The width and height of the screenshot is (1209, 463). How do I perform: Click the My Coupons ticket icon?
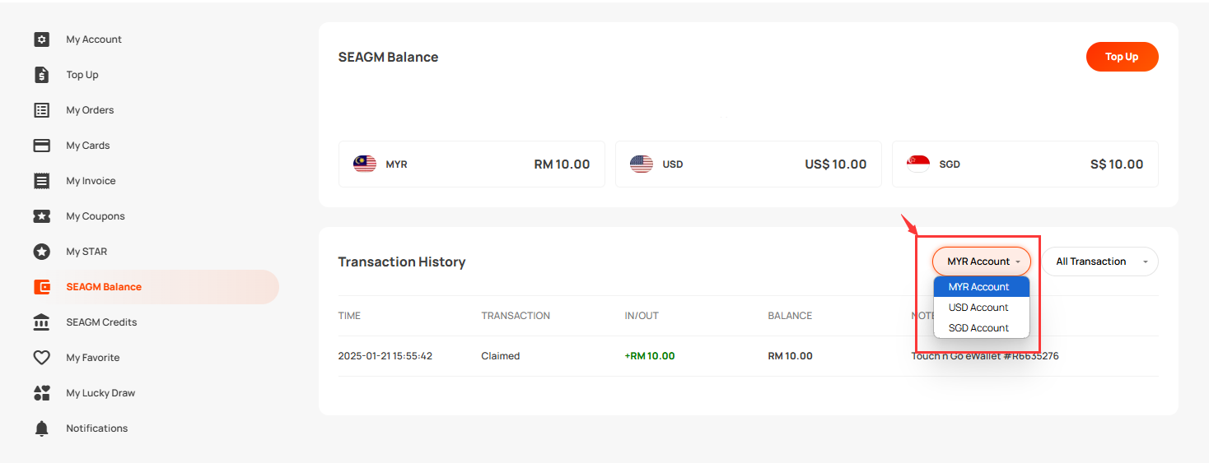click(41, 216)
